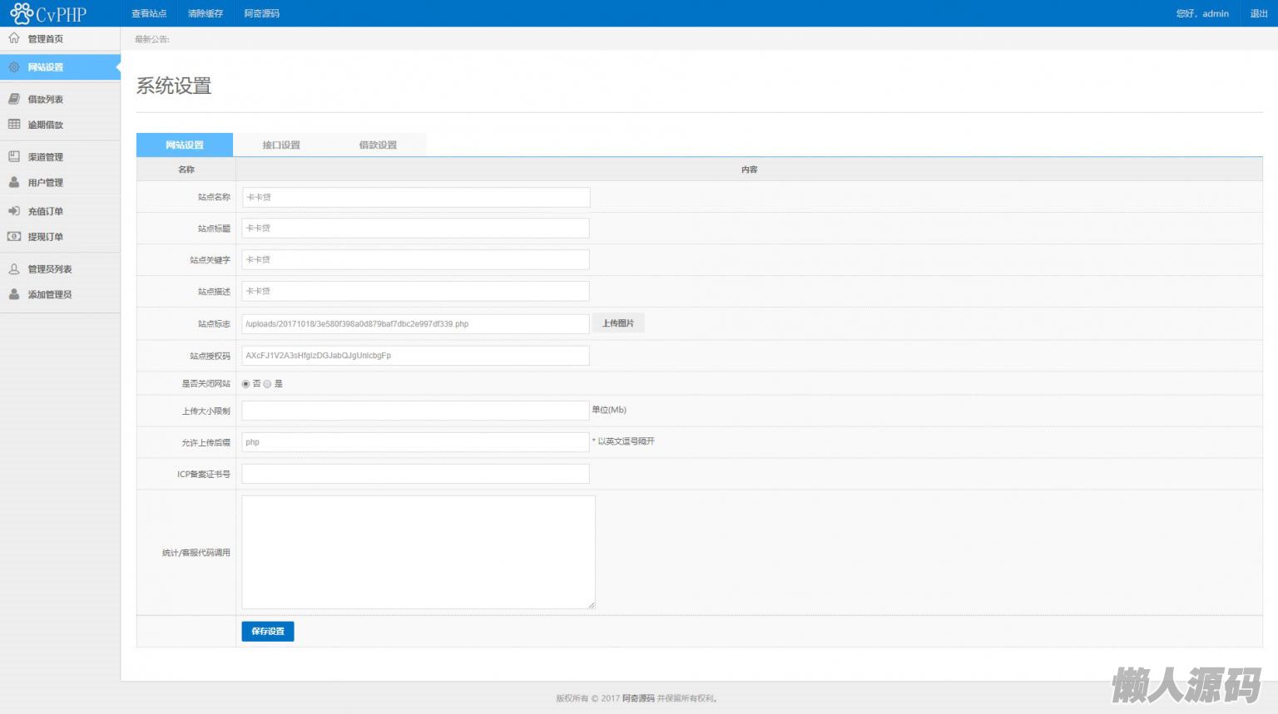
Task: Click the table icon for 逾期借款
Action: (x=14, y=125)
